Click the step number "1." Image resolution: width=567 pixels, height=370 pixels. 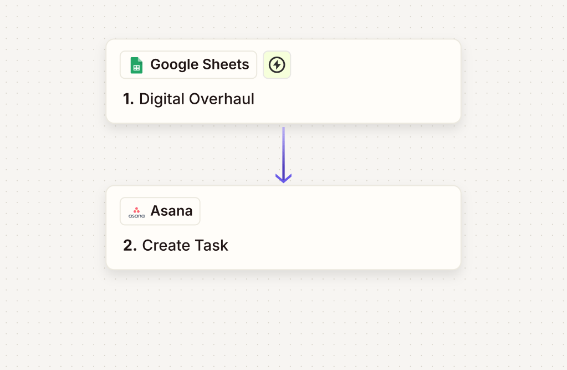(x=129, y=99)
